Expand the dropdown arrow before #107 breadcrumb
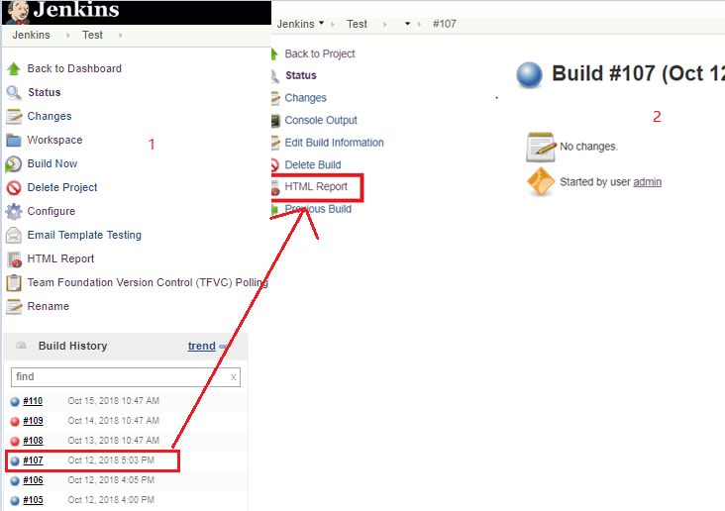The width and height of the screenshot is (725, 511). [x=407, y=24]
